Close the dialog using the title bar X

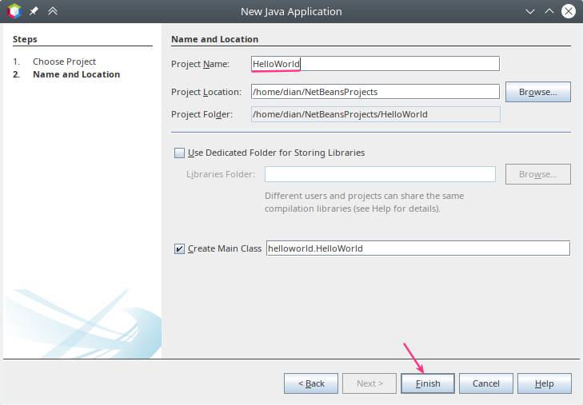568,11
